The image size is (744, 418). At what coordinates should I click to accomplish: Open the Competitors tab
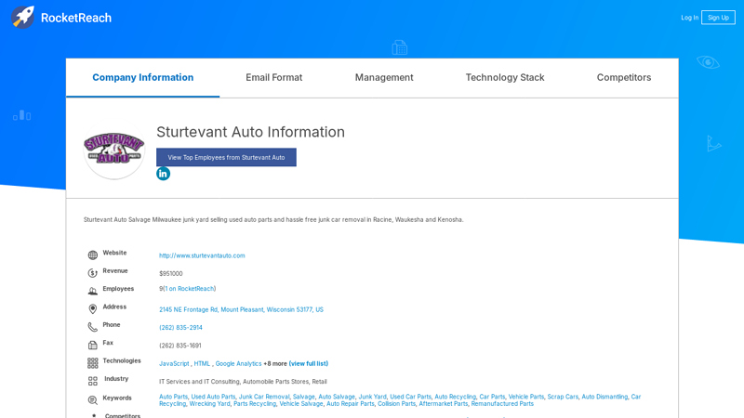pyautogui.click(x=624, y=77)
